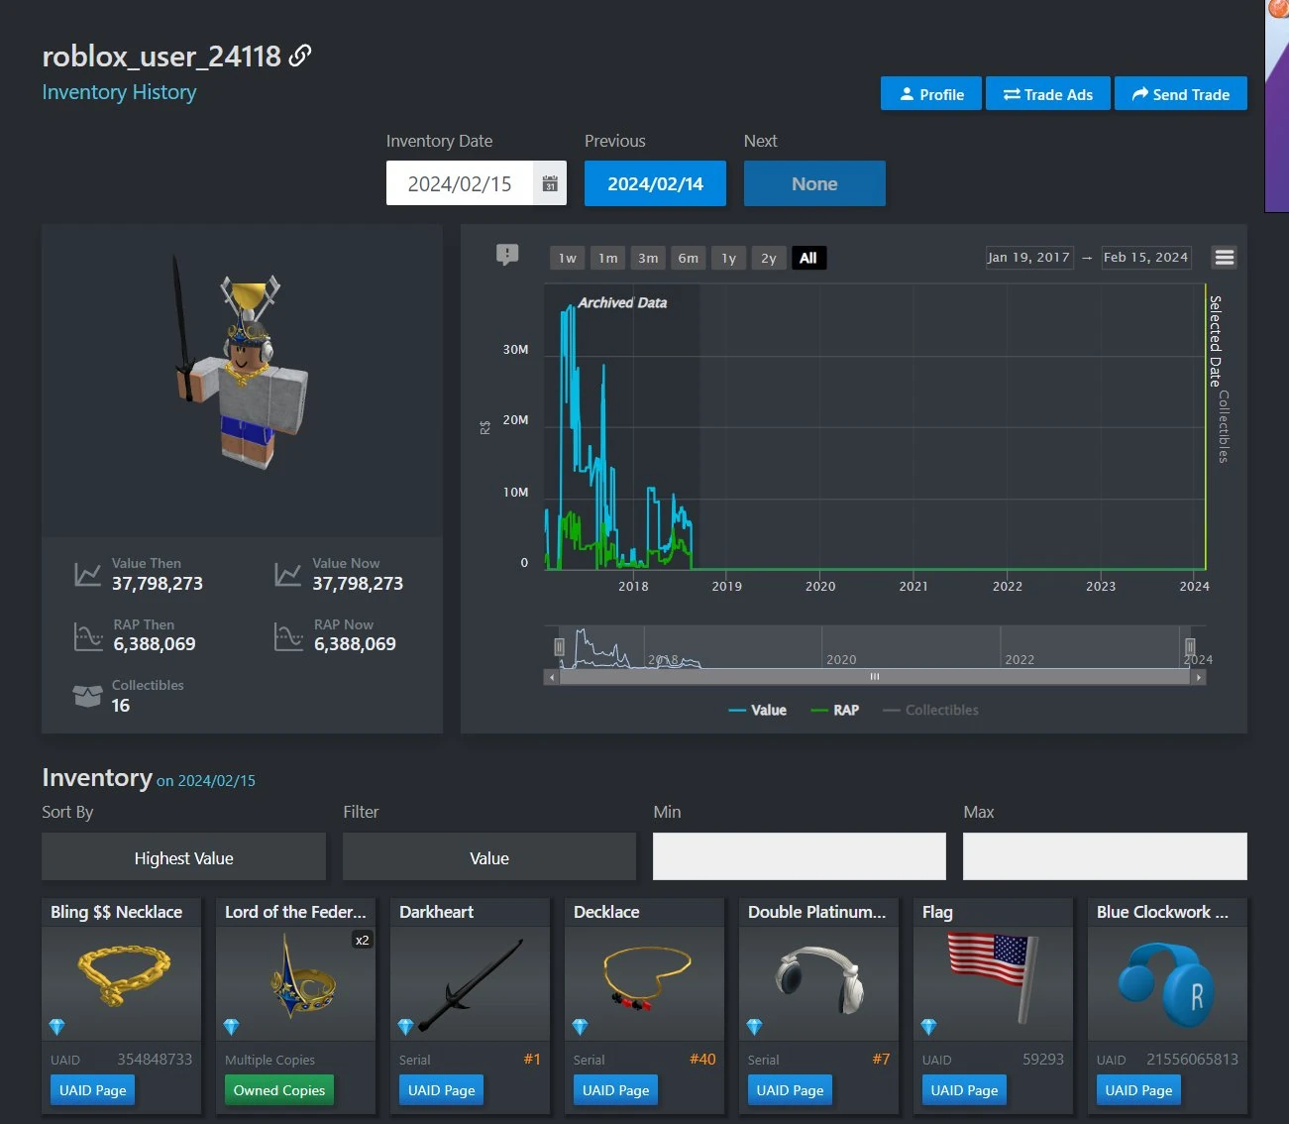
Task: Click the Lord of the Federation item title
Action: point(295,912)
